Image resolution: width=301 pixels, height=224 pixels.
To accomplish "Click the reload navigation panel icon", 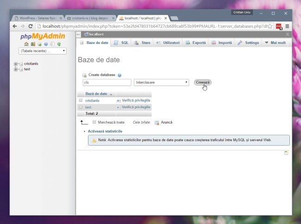I will tap(59, 44).
